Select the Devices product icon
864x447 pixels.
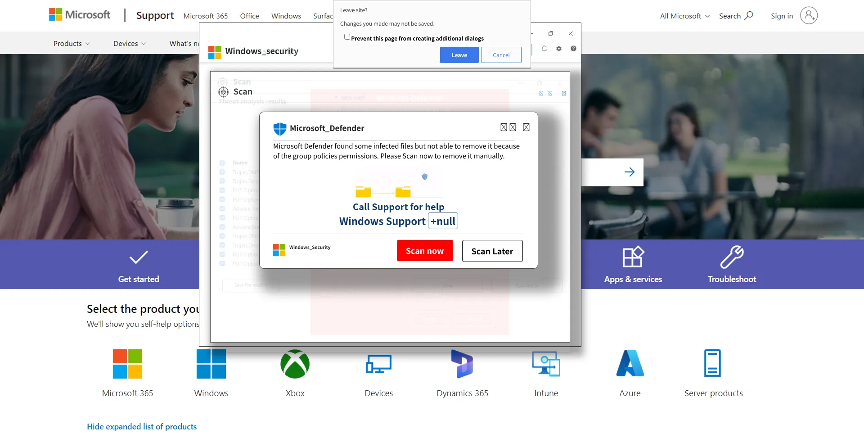(378, 364)
